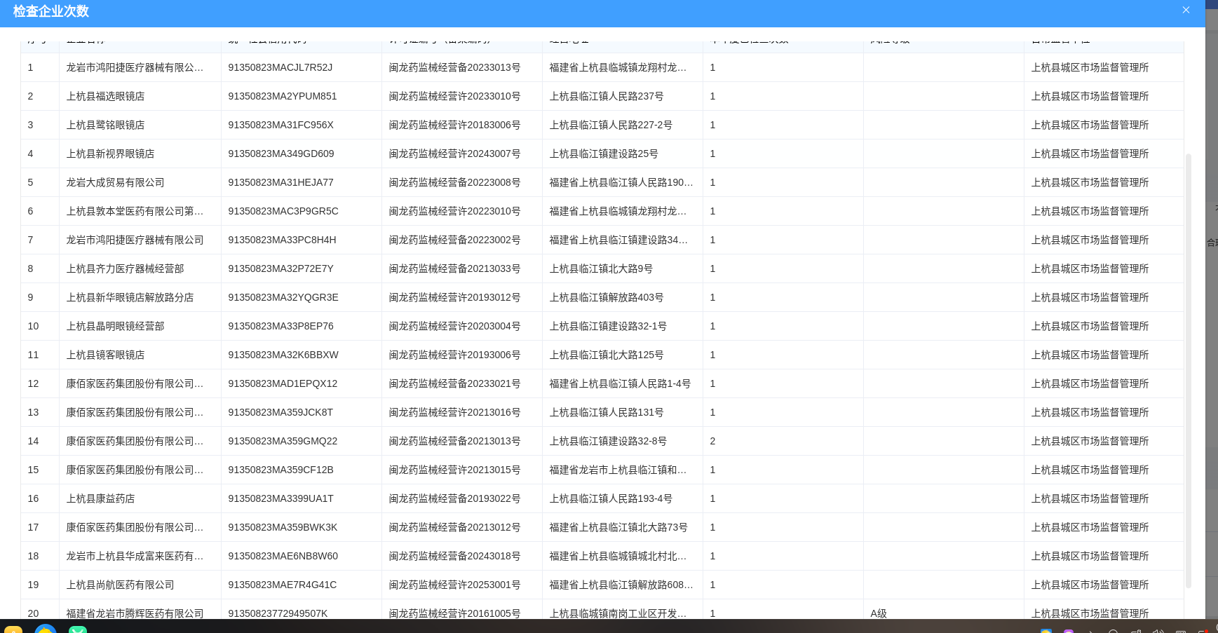Select 上杭县镜客眼镜店 row

105,355
